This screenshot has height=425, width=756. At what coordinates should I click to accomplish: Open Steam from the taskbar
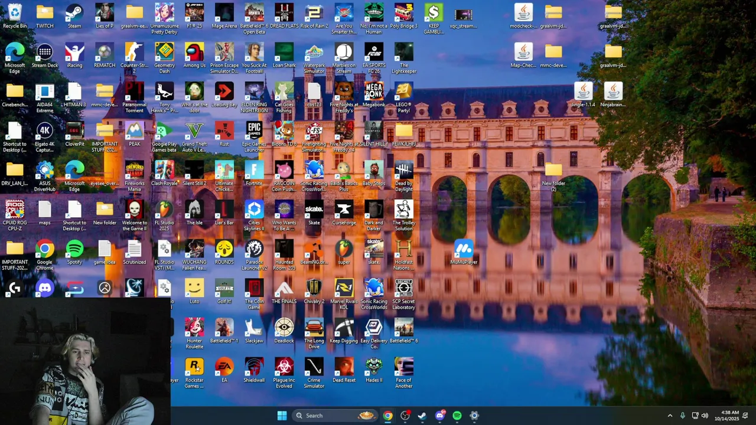pyautogui.click(x=422, y=416)
